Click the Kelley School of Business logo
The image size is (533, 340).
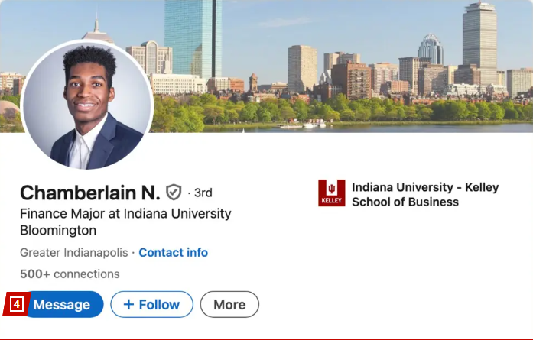point(332,193)
